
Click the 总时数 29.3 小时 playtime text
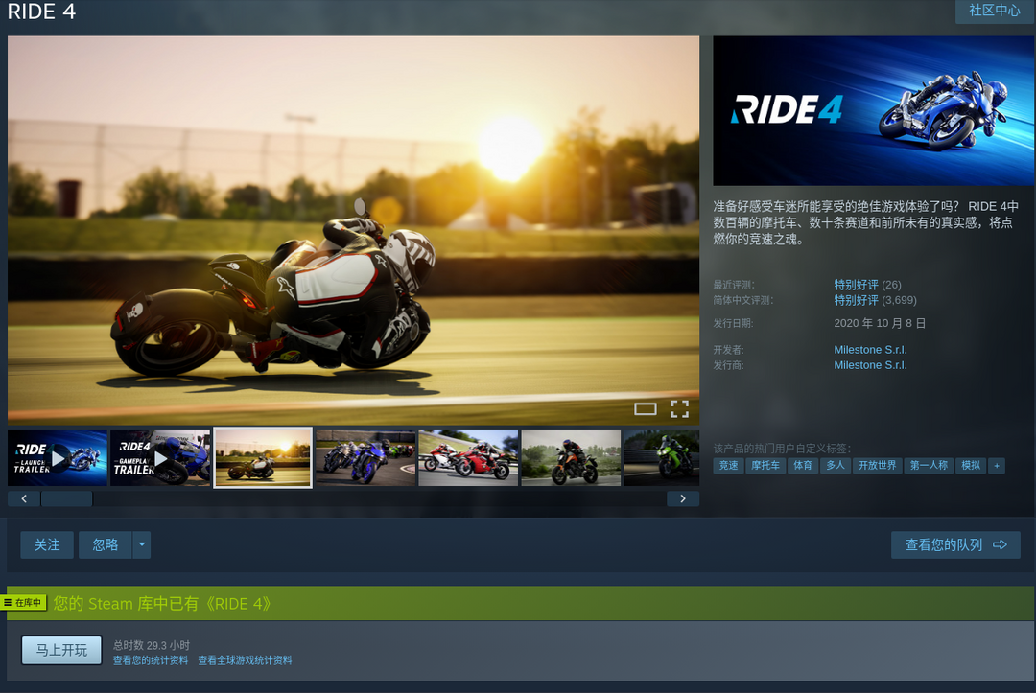click(x=152, y=645)
